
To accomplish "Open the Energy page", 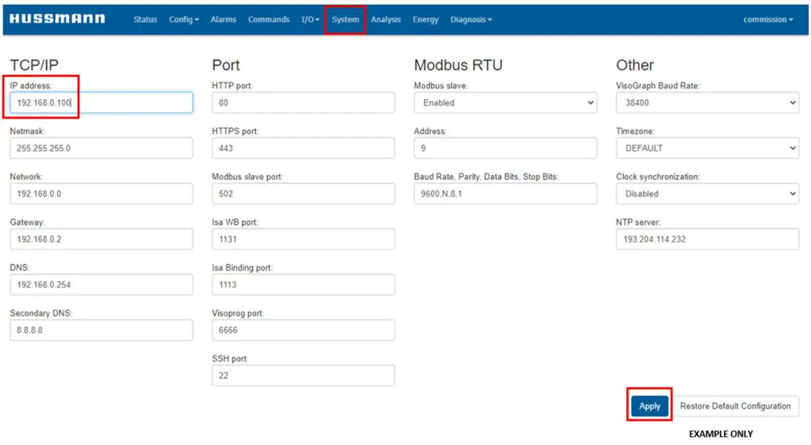I will (426, 20).
